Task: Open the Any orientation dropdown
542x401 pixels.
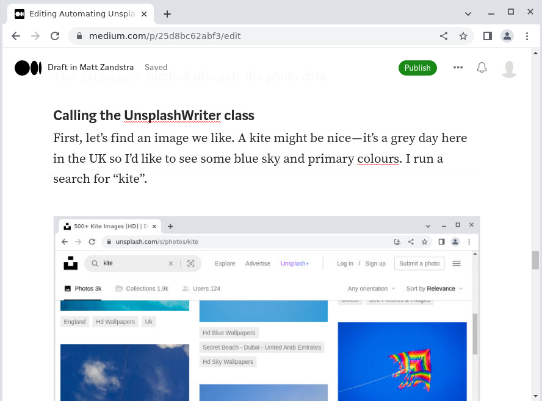Action: 372,288
